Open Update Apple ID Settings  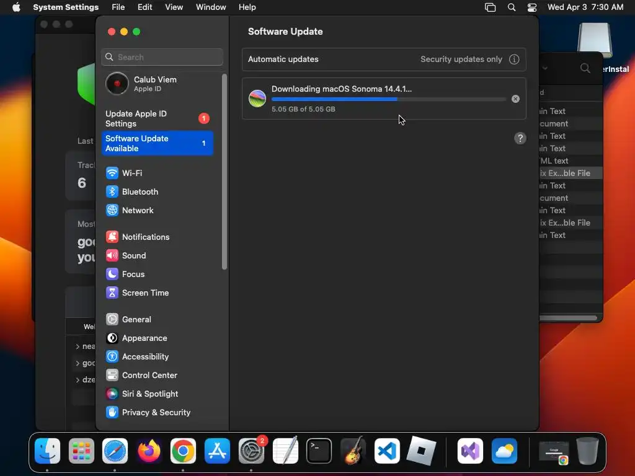[x=157, y=118]
